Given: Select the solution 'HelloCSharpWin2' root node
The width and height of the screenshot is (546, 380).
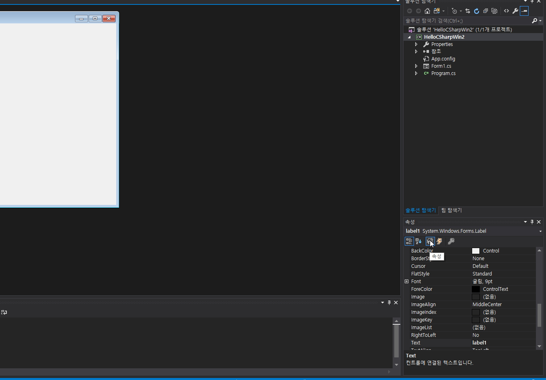Looking at the screenshot, I should [x=464, y=29].
